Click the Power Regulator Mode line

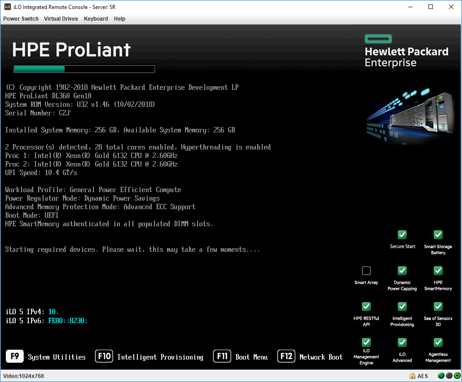82,198
